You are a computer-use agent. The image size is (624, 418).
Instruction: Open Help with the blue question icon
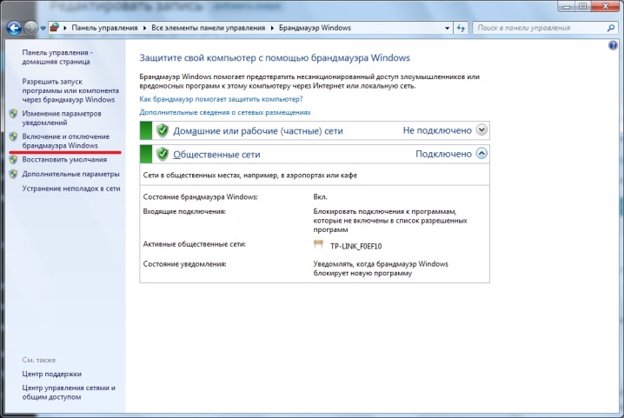point(613,45)
